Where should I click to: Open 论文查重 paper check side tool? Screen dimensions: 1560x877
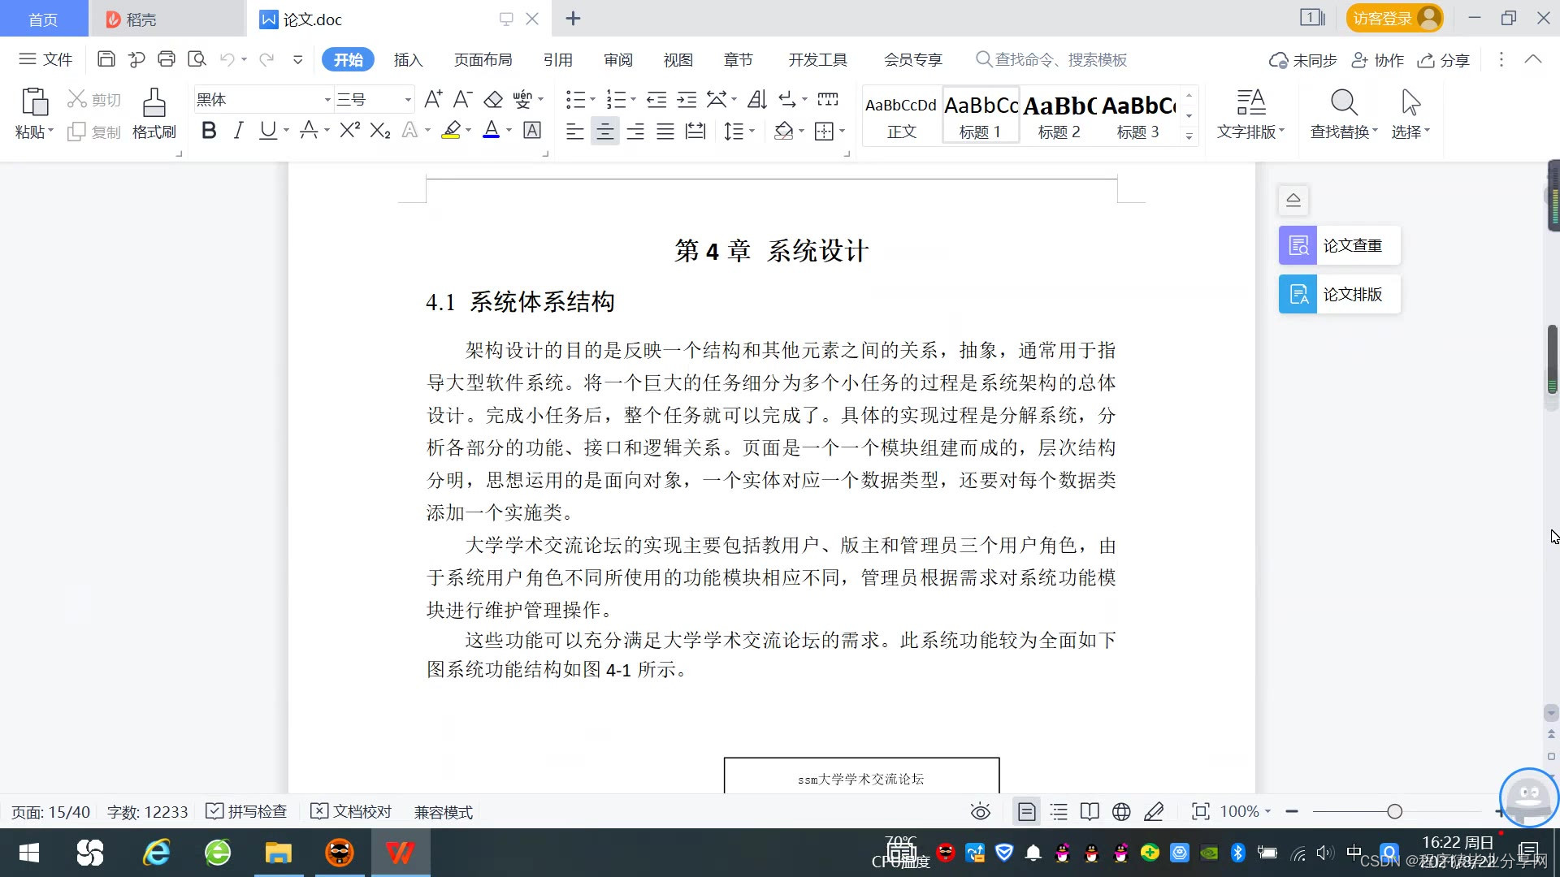tap(1339, 245)
